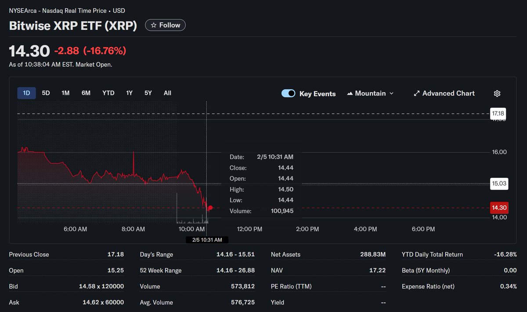Click the 2/5 10:31 AM time label below chart
Viewport: 527px width, 312px height.
point(207,240)
